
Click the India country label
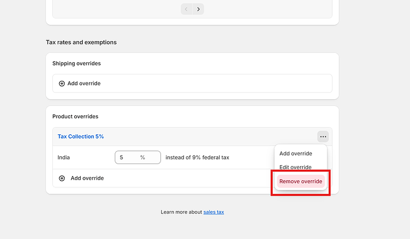pyautogui.click(x=64, y=158)
